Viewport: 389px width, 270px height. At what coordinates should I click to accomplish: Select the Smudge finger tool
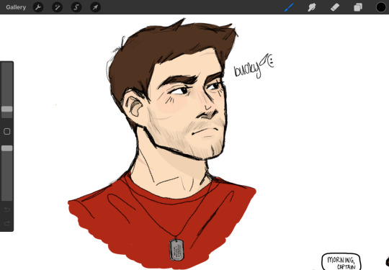pos(312,7)
